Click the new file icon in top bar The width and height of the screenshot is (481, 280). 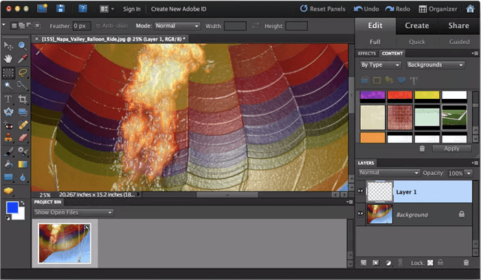pyautogui.click(x=42, y=8)
